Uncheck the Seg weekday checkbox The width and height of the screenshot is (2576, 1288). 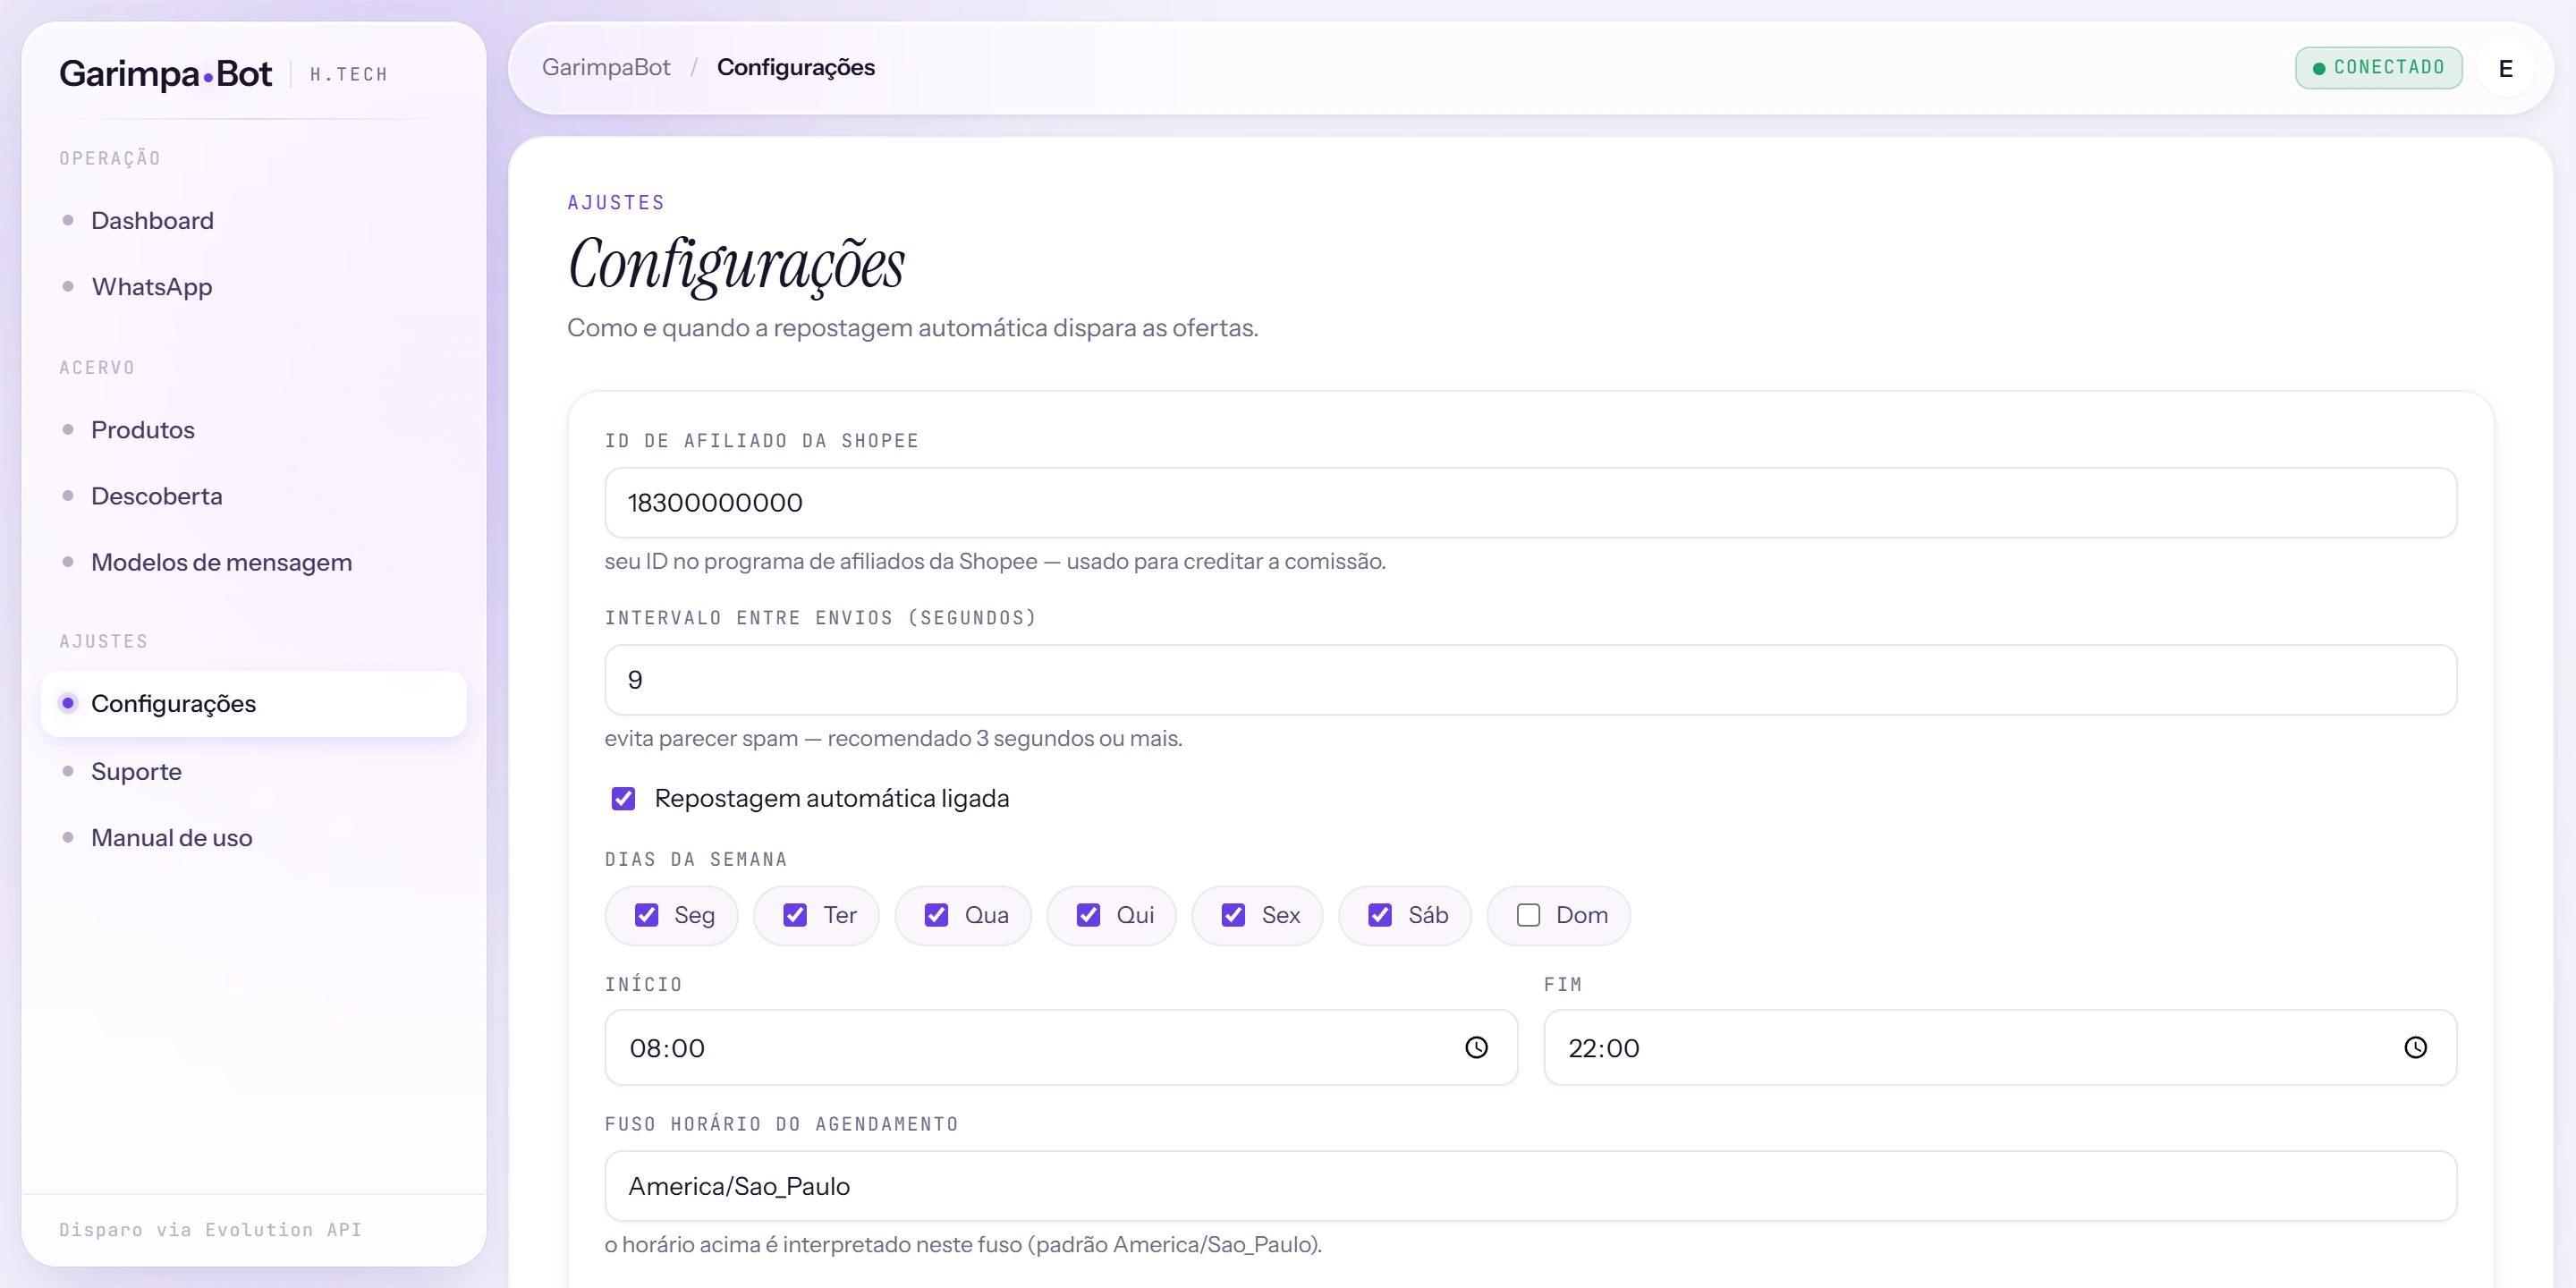click(647, 915)
